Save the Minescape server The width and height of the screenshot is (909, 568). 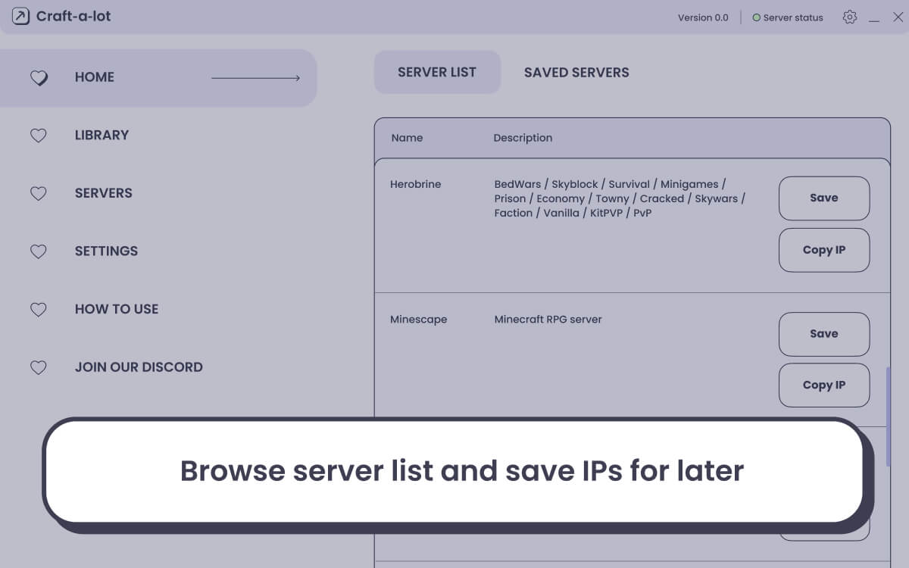824,334
